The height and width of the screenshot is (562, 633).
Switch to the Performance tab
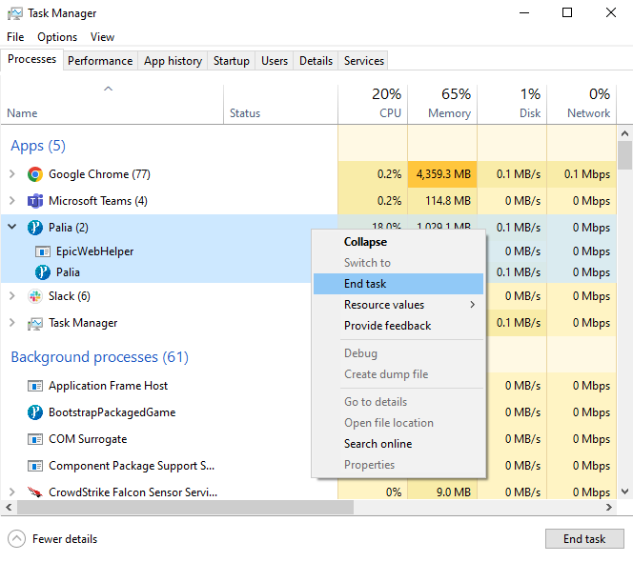tap(100, 61)
